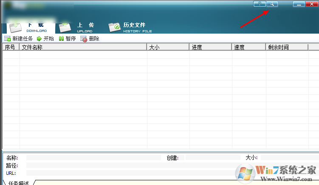The image size is (319, 185).
Task: Open the 历史文件 History File tab
Action: [130, 28]
